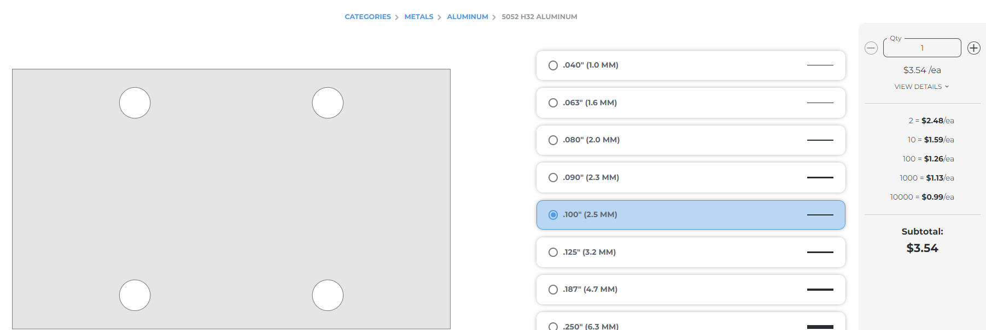Click the thickness line icon for .040"
This screenshot has height=330, width=986.
(x=820, y=65)
